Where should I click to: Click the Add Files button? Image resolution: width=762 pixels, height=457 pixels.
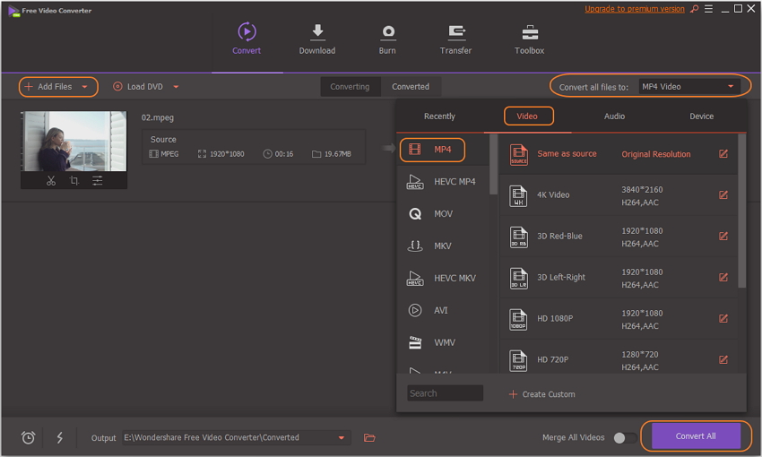click(x=49, y=87)
